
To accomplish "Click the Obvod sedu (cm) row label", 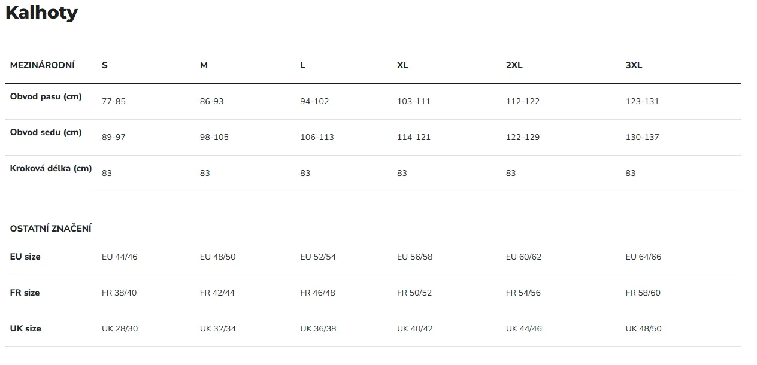I will [46, 132].
